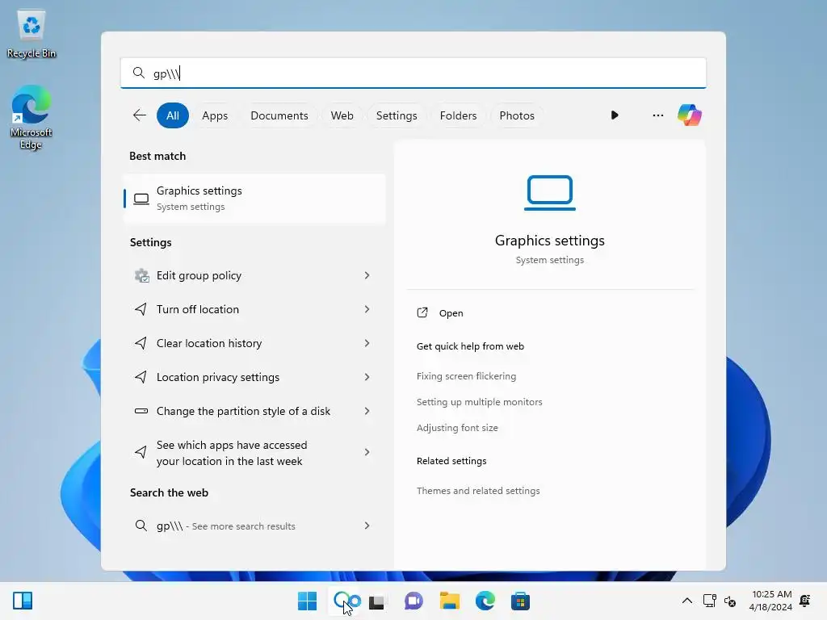The width and height of the screenshot is (827, 620).
Task: Click the large laptop icon in the preview pane
Action: [x=549, y=193]
